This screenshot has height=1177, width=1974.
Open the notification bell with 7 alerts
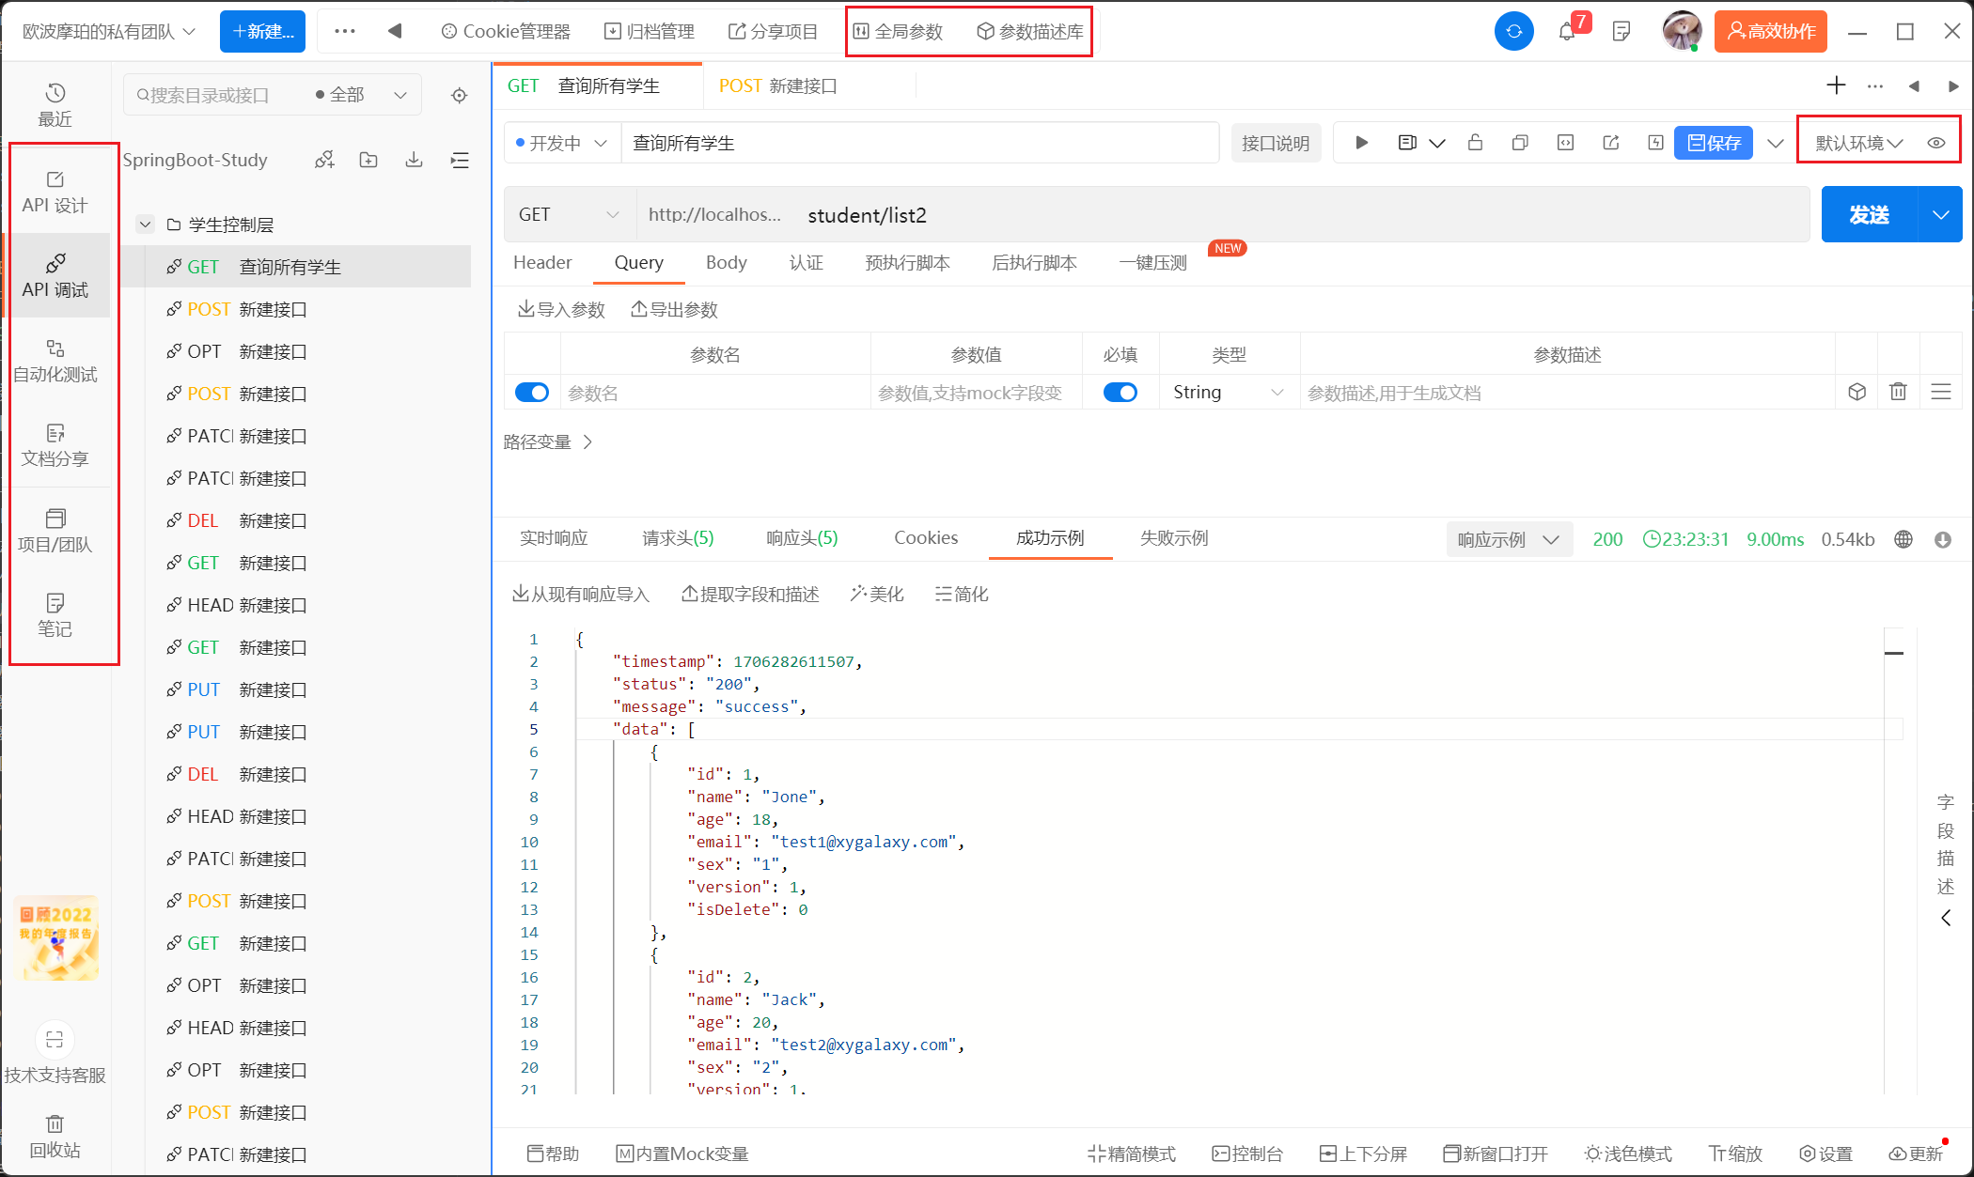(x=1567, y=31)
